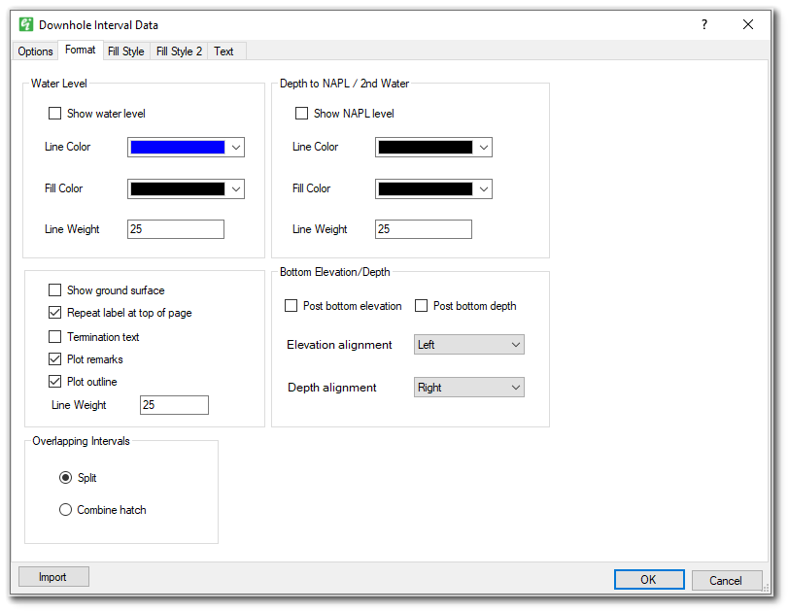Click the Bottom Elevation/Depth group label
This screenshot has height=612, width=789.
pyautogui.click(x=334, y=272)
